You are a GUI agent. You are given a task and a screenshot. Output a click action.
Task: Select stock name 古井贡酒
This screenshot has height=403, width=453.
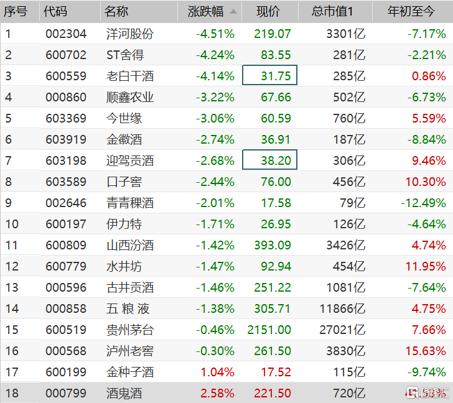(x=130, y=287)
